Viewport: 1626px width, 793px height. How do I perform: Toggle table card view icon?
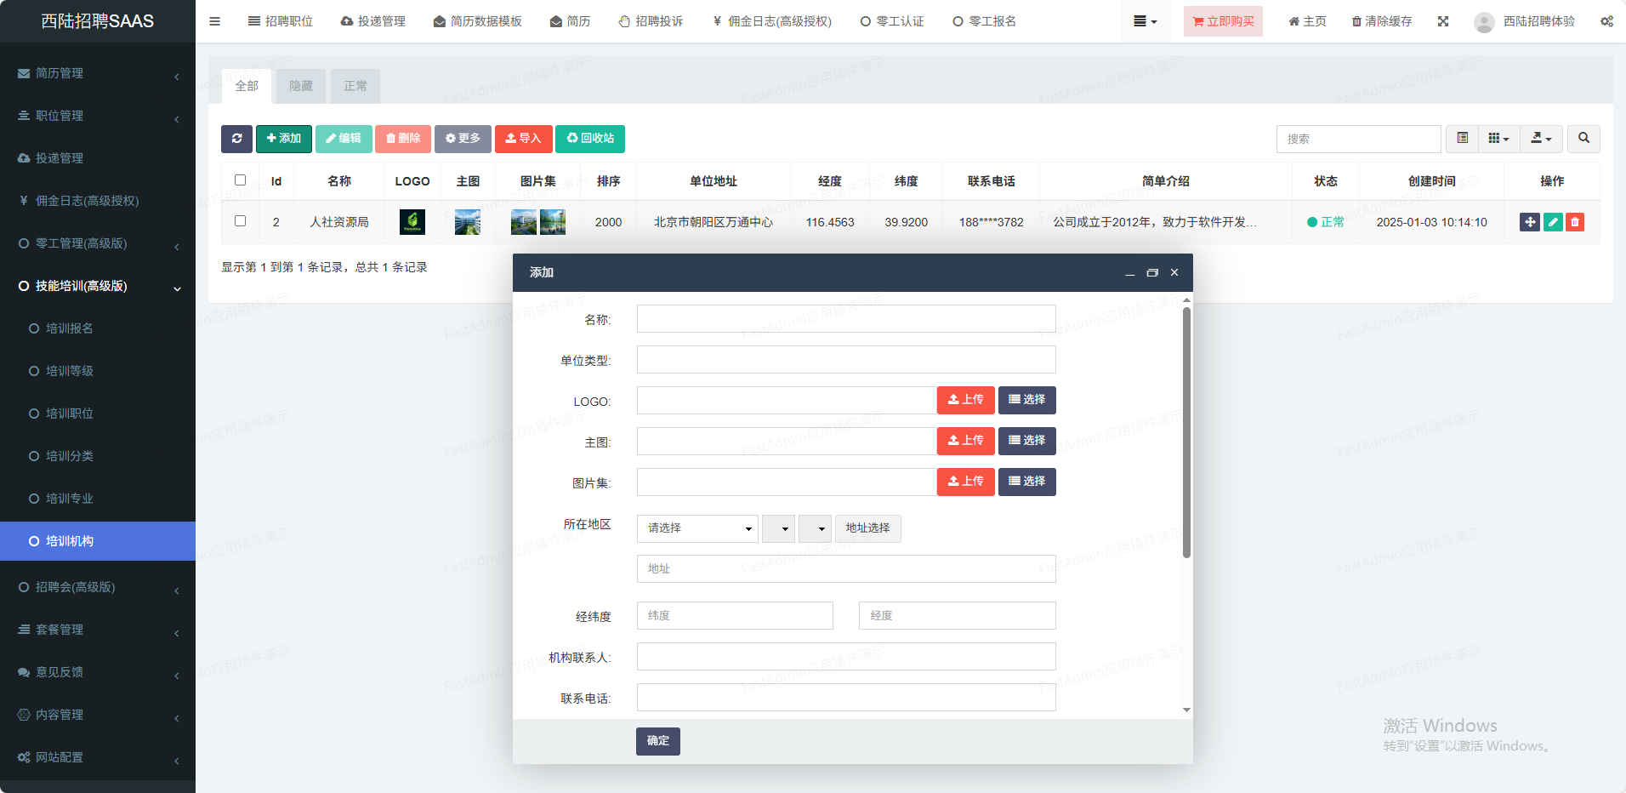(1463, 139)
